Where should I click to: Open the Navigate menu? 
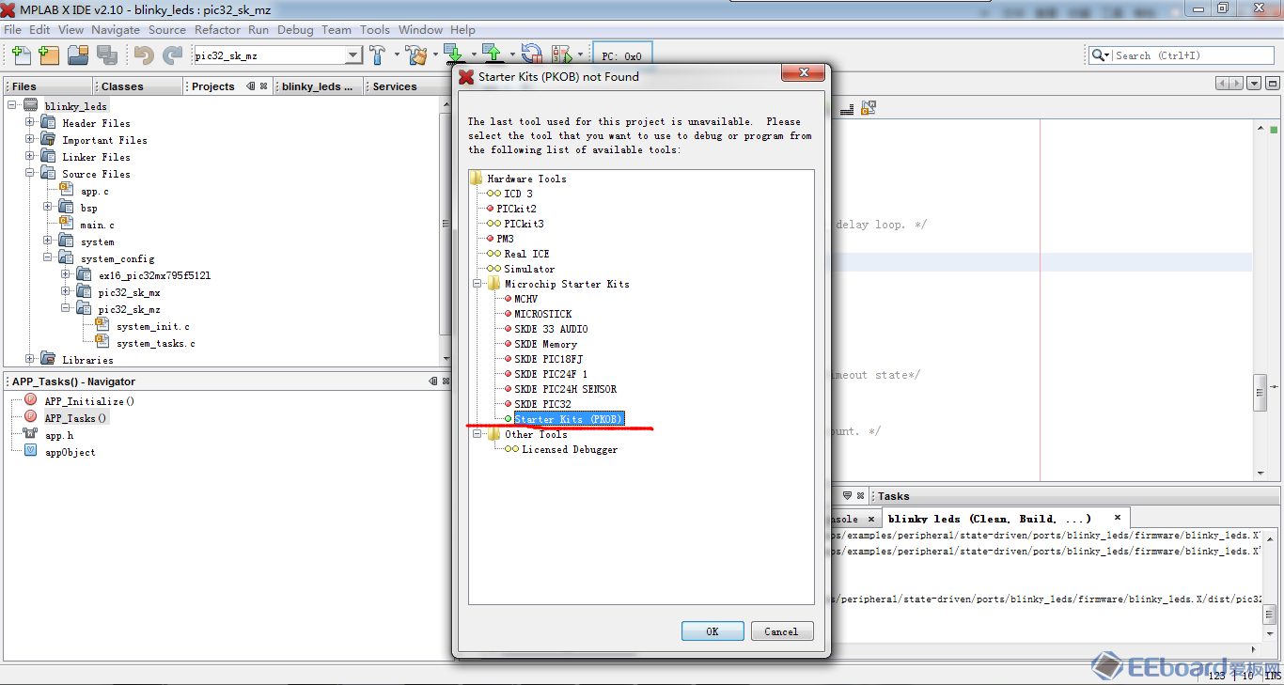click(x=116, y=29)
